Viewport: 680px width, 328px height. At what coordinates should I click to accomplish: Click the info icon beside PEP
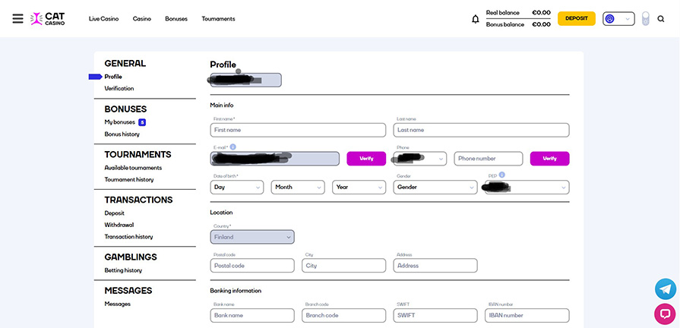tap(502, 175)
